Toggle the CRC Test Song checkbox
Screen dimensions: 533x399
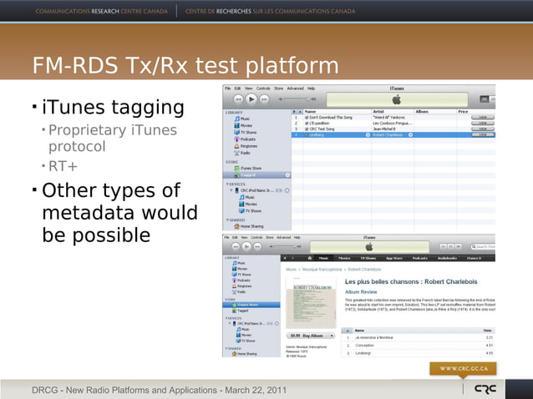click(x=306, y=129)
